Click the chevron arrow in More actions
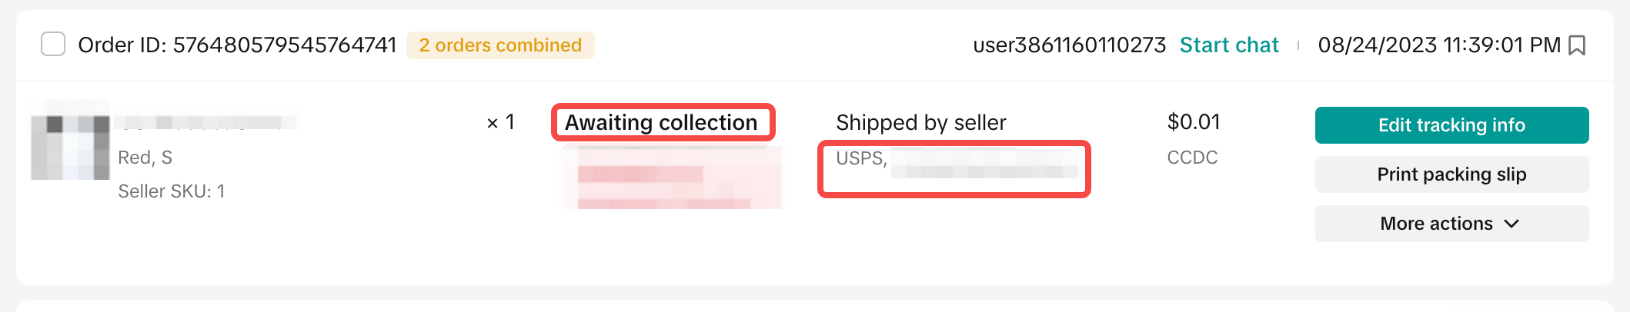Screen dimensions: 1630x312 (1511, 224)
